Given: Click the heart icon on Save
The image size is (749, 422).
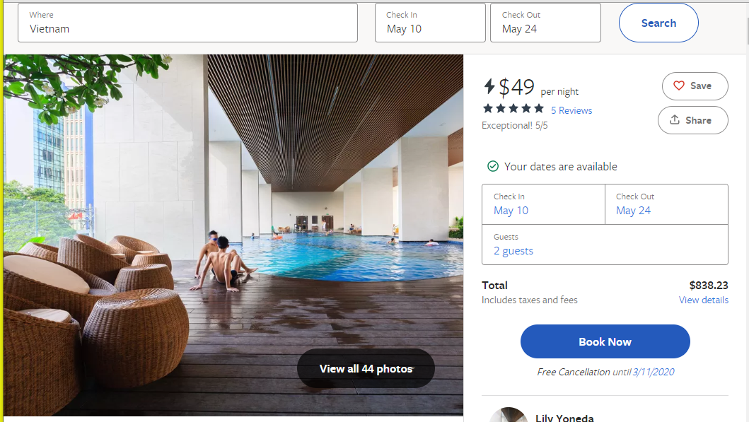Looking at the screenshot, I should pyautogui.click(x=679, y=86).
